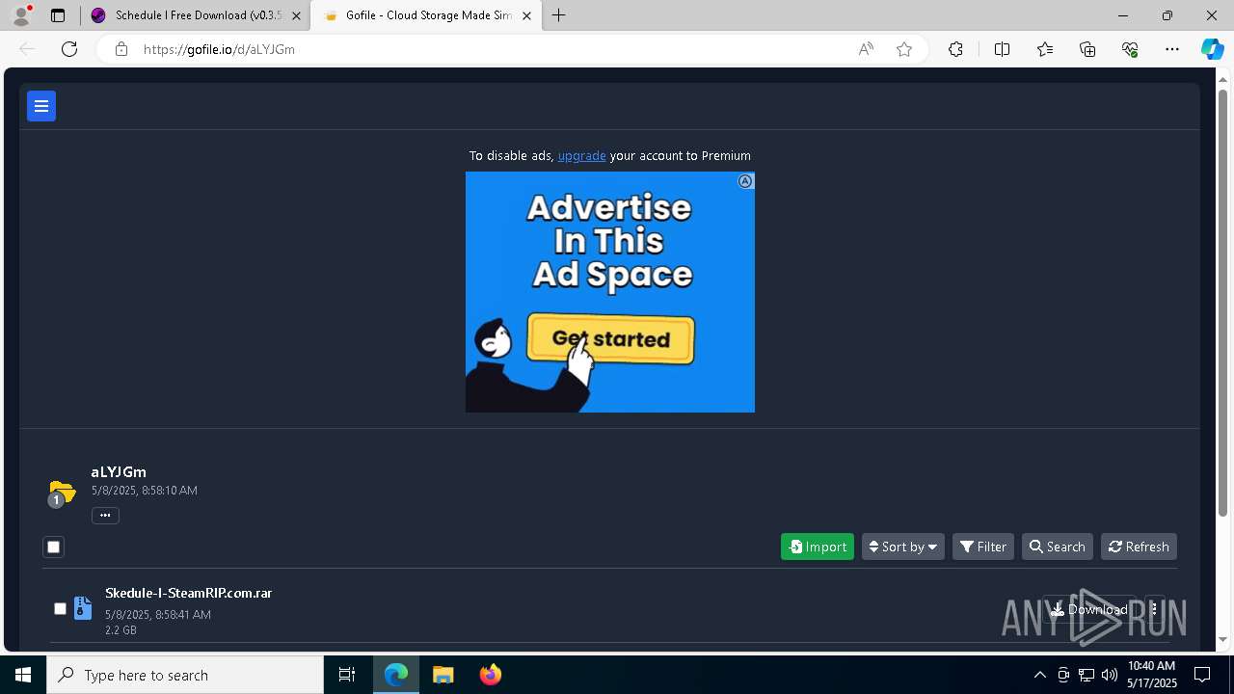The image size is (1234, 694).
Task: Click the page vertical scrollbar thumb
Action: (x=1224, y=301)
